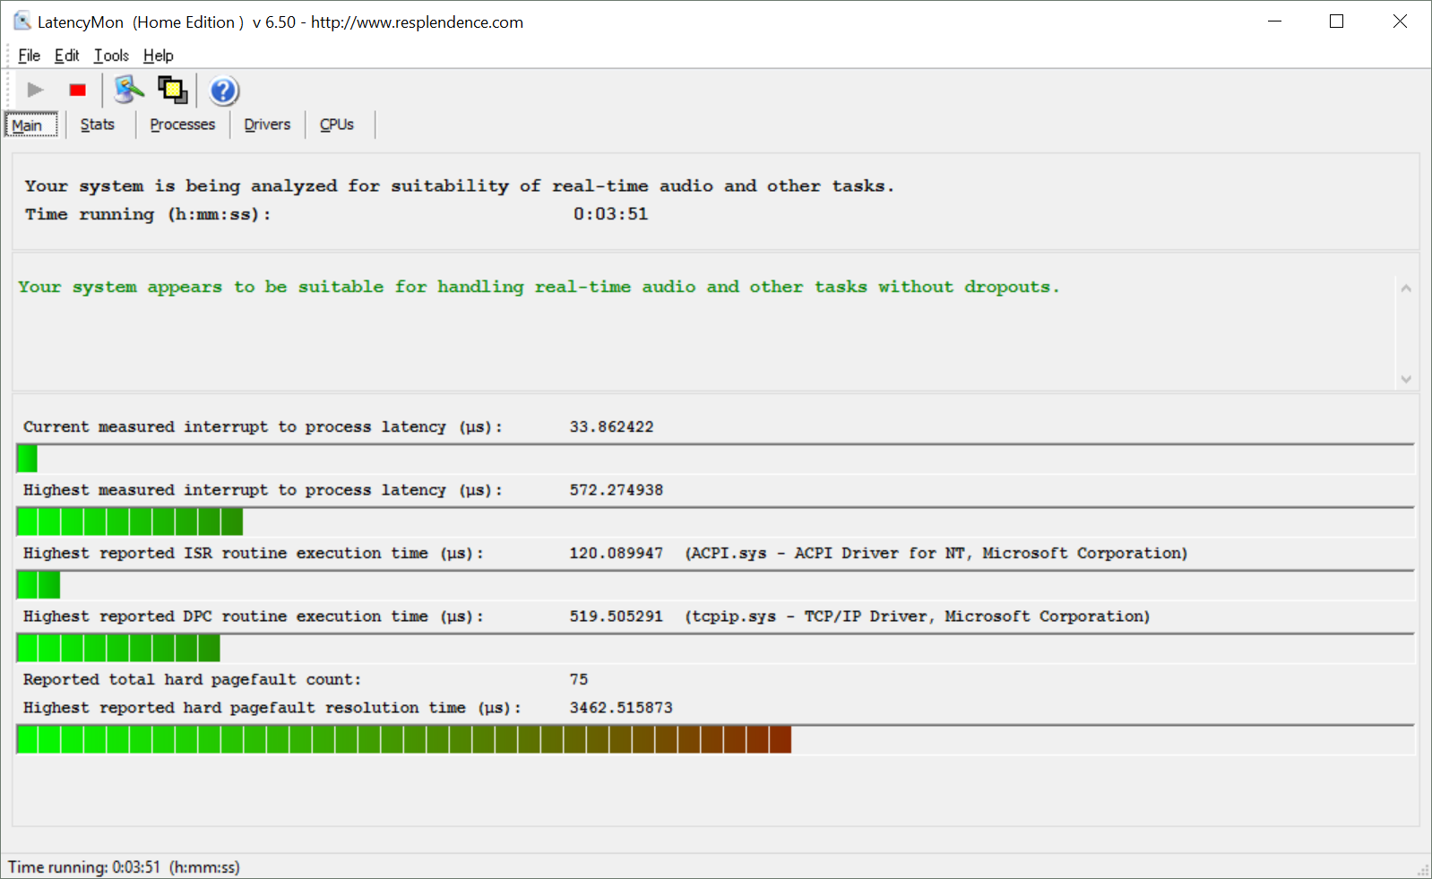Switch to the CPUs tab
This screenshot has width=1432, height=879.
(337, 125)
